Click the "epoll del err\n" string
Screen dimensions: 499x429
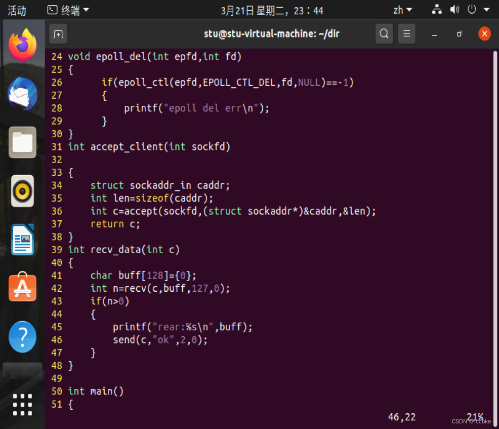[211, 108]
